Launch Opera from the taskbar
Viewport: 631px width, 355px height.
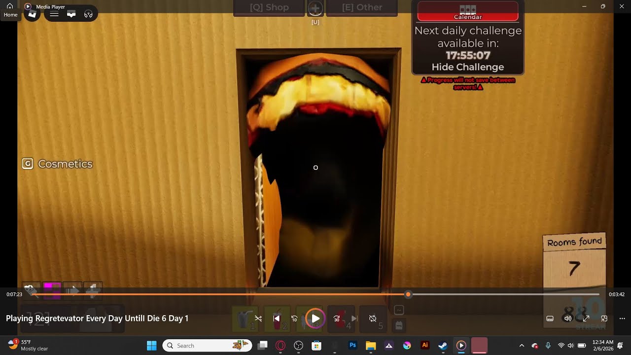tap(280, 346)
